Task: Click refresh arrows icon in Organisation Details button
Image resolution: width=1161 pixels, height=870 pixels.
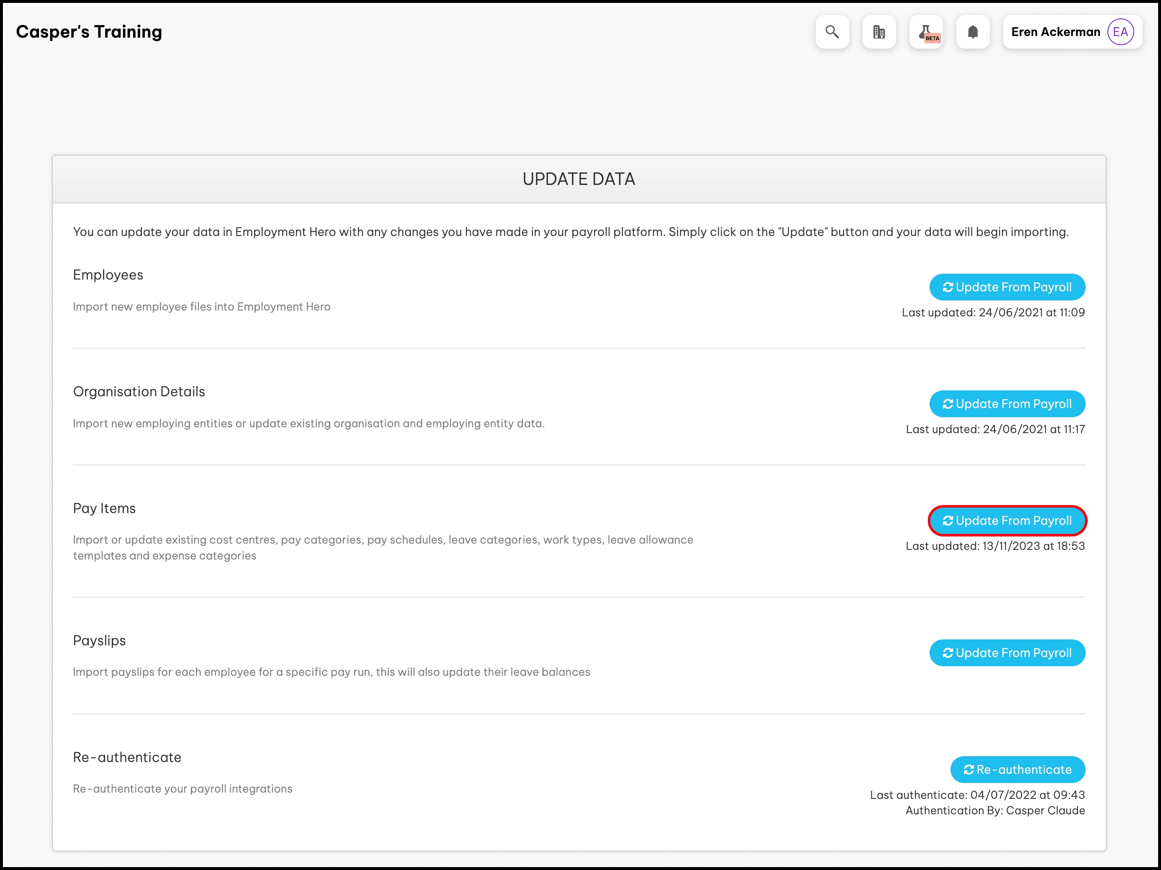Action: pos(948,404)
